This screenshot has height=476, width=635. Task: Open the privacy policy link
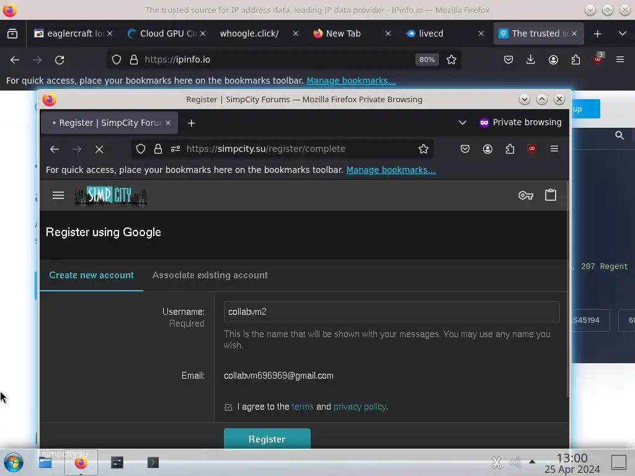pyautogui.click(x=360, y=407)
